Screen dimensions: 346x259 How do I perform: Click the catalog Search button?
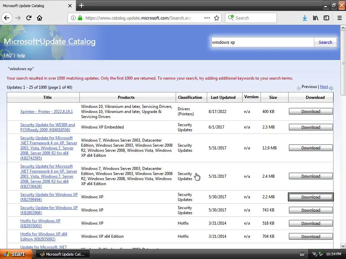tap(325, 42)
